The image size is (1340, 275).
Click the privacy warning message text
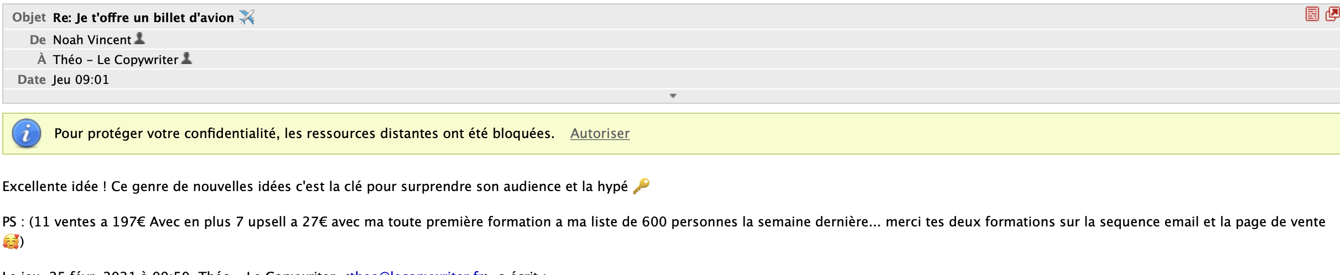(x=304, y=134)
